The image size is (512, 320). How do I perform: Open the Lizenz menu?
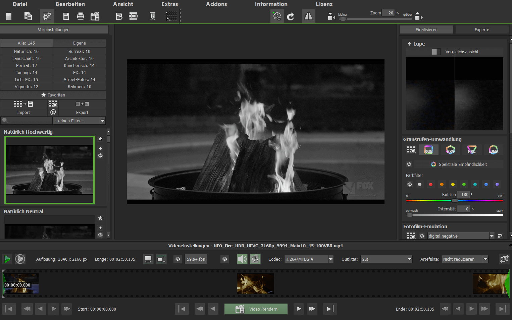[324, 4]
